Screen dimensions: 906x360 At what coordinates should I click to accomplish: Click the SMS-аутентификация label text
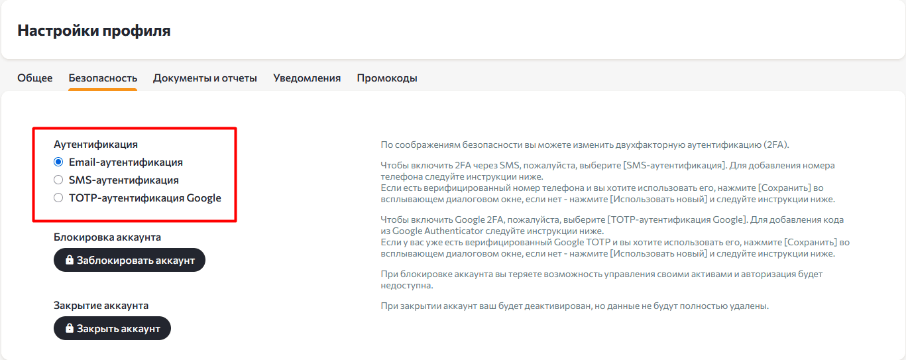coord(123,180)
